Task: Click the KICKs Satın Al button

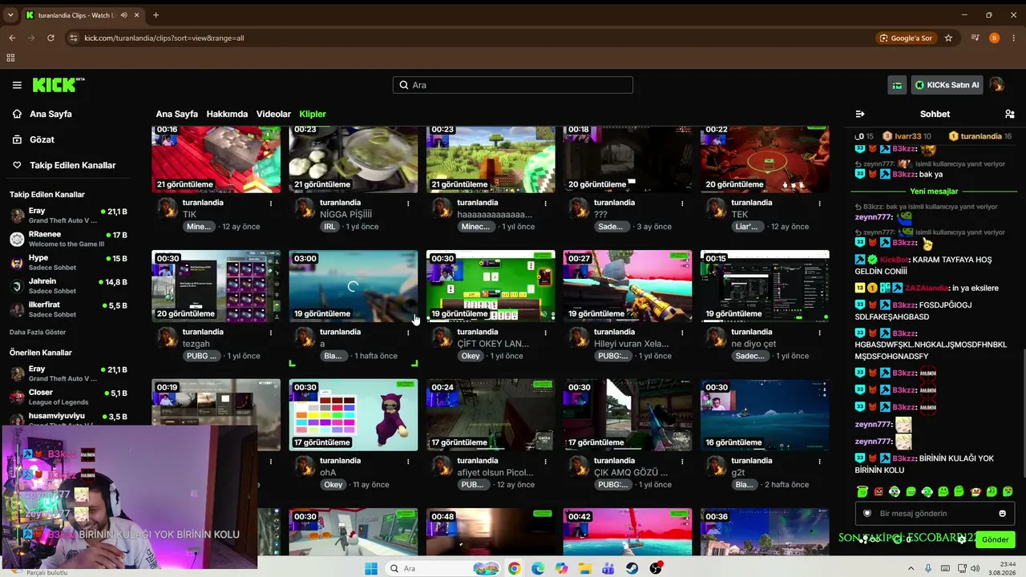Action: click(x=947, y=85)
